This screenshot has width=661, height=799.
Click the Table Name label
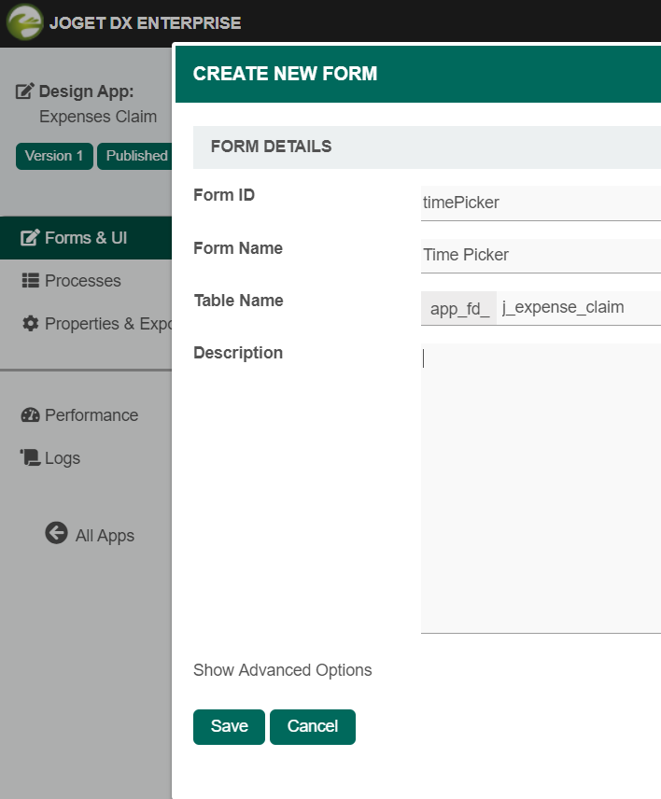238,301
